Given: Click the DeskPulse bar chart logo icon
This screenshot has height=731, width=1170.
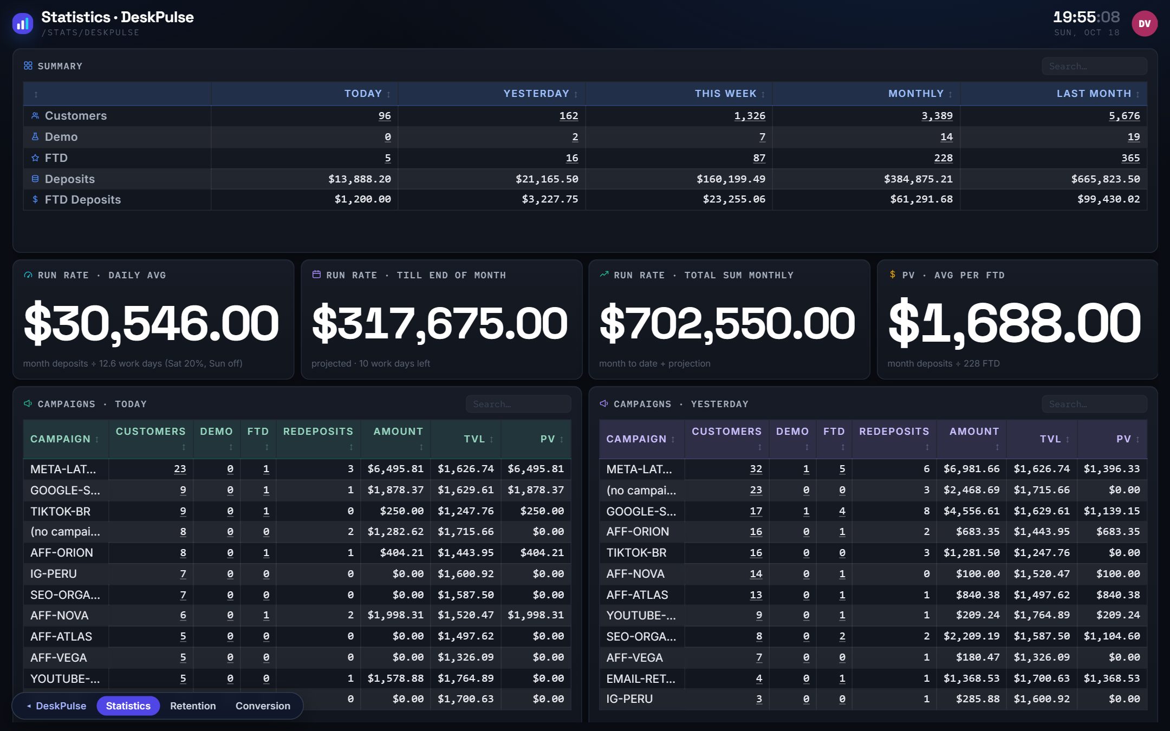Looking at the screenshot, I should point(23,23).
